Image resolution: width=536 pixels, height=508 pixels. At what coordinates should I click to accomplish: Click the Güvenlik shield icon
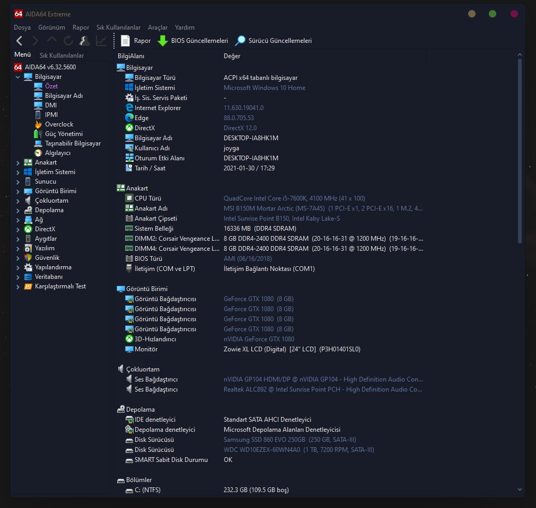[28, 258]
